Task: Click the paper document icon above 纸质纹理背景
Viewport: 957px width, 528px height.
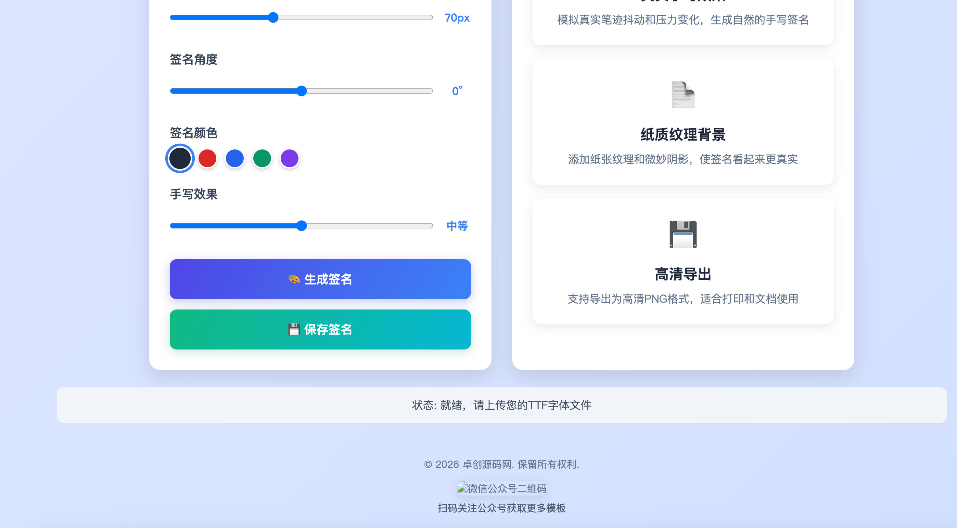Action: (683, 95)
